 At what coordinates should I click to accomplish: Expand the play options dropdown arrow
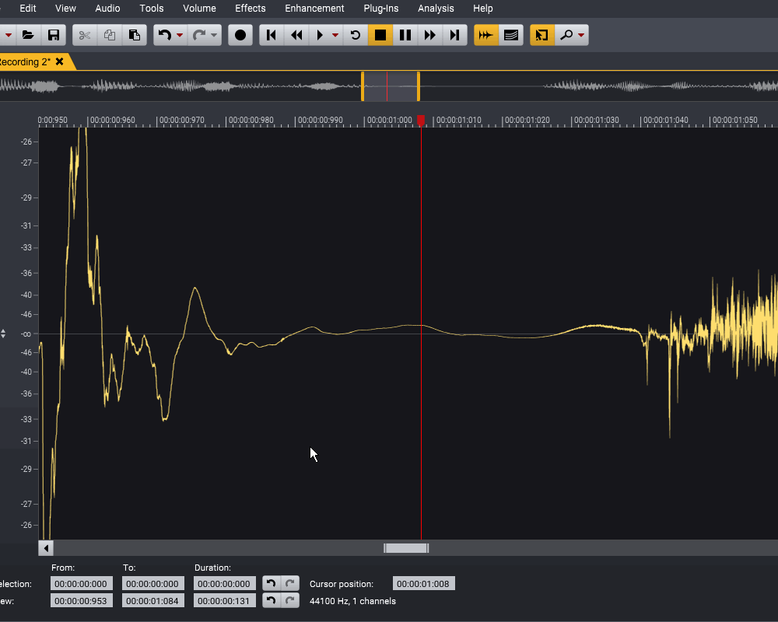[335, 35]
